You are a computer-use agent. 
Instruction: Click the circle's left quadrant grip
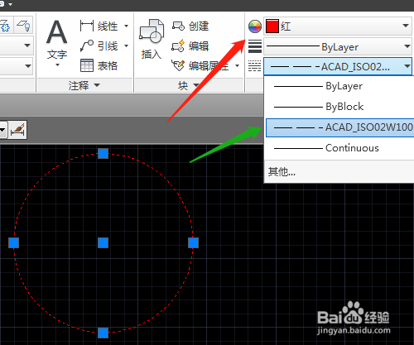click(13, 243)
